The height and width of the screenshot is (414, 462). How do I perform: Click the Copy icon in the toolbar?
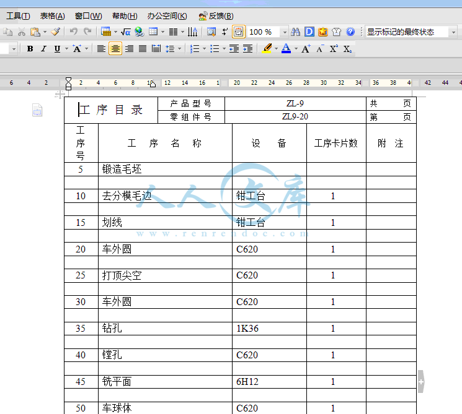[8, 32]
